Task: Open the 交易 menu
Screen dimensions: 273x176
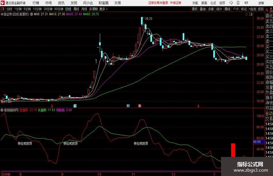Action: point(118,3)
